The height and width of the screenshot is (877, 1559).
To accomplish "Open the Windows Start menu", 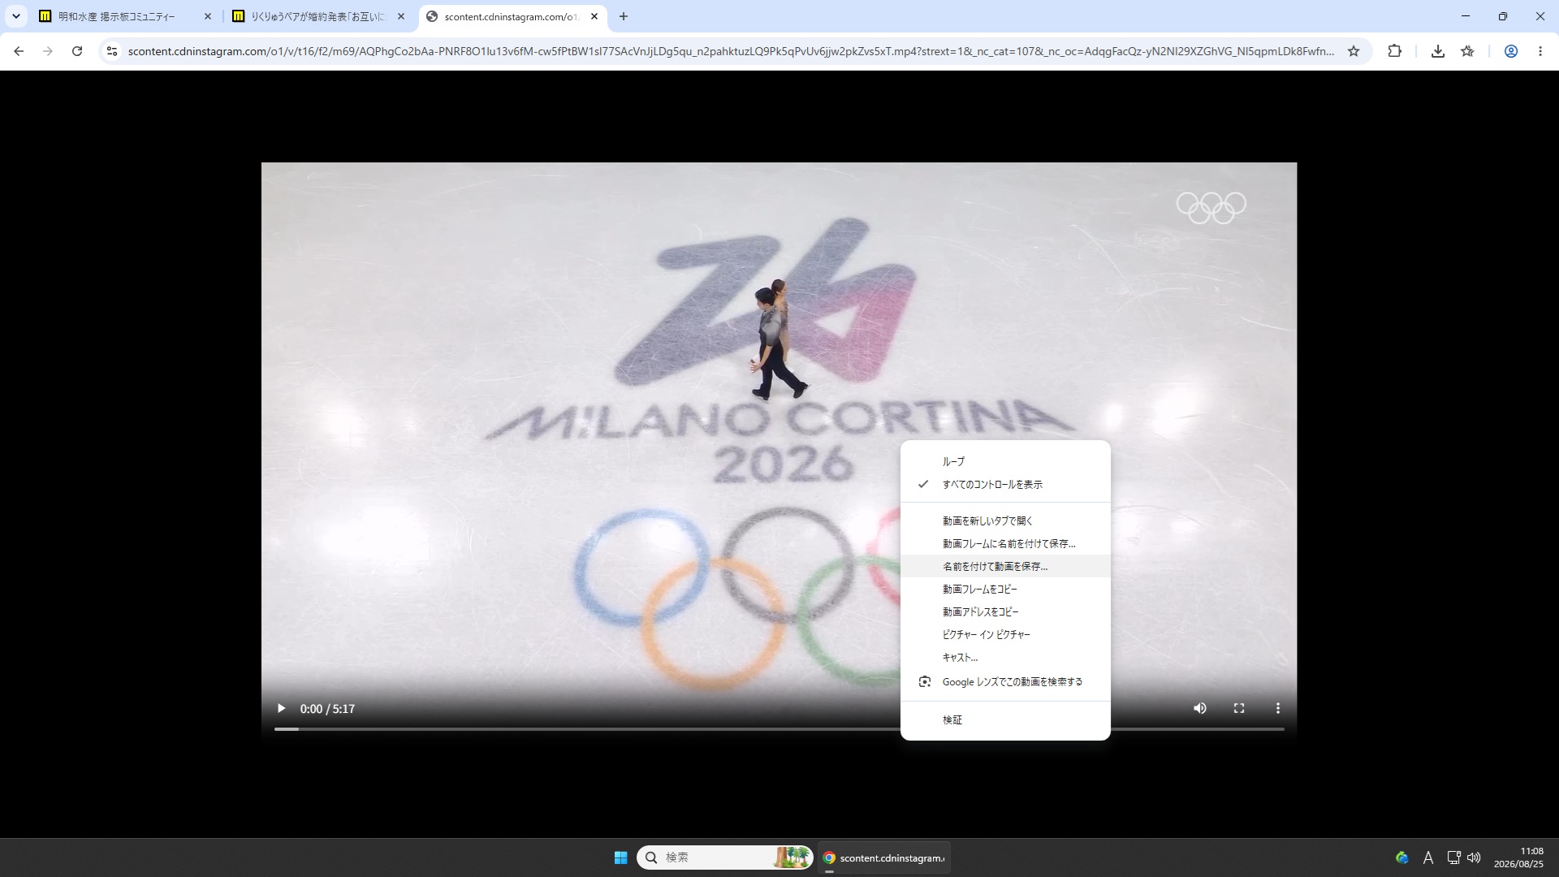I will (x=621, y=858).
